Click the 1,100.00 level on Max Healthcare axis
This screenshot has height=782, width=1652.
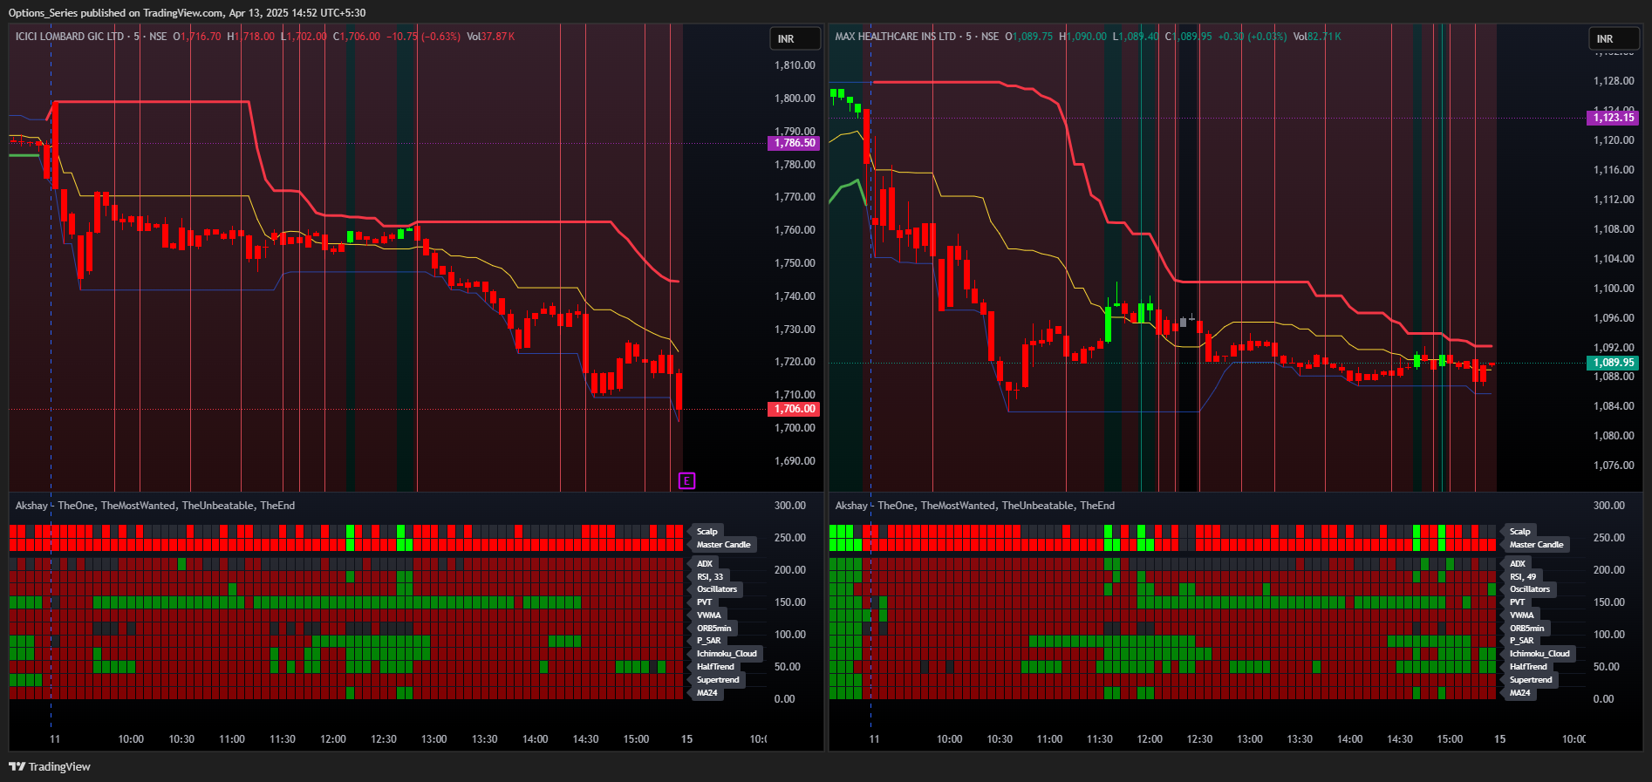point(1614,289)
